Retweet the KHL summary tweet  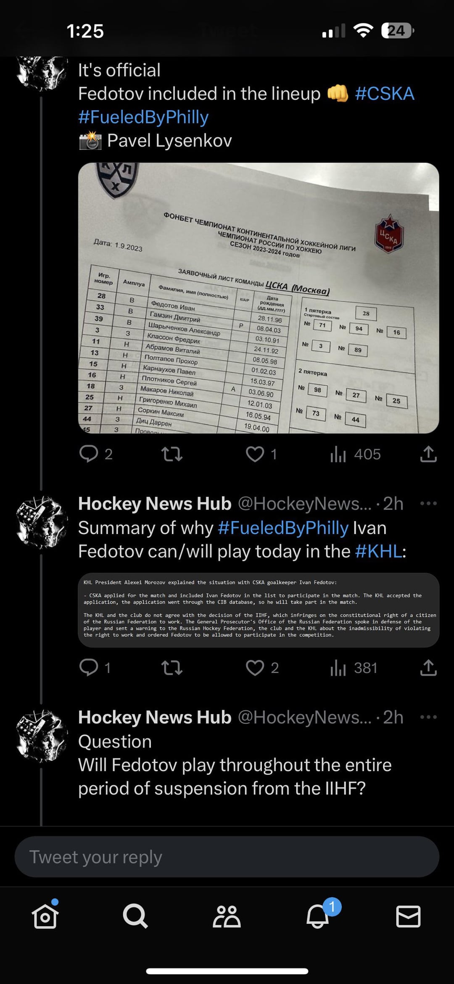point(172,668)
